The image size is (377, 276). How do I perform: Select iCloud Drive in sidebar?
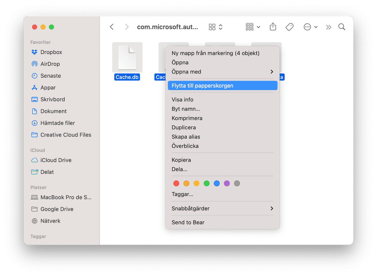pyautogui.click(x=55, y=160)
